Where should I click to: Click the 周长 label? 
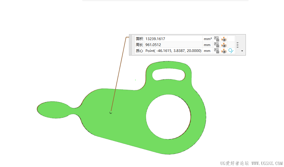(139, 45)
